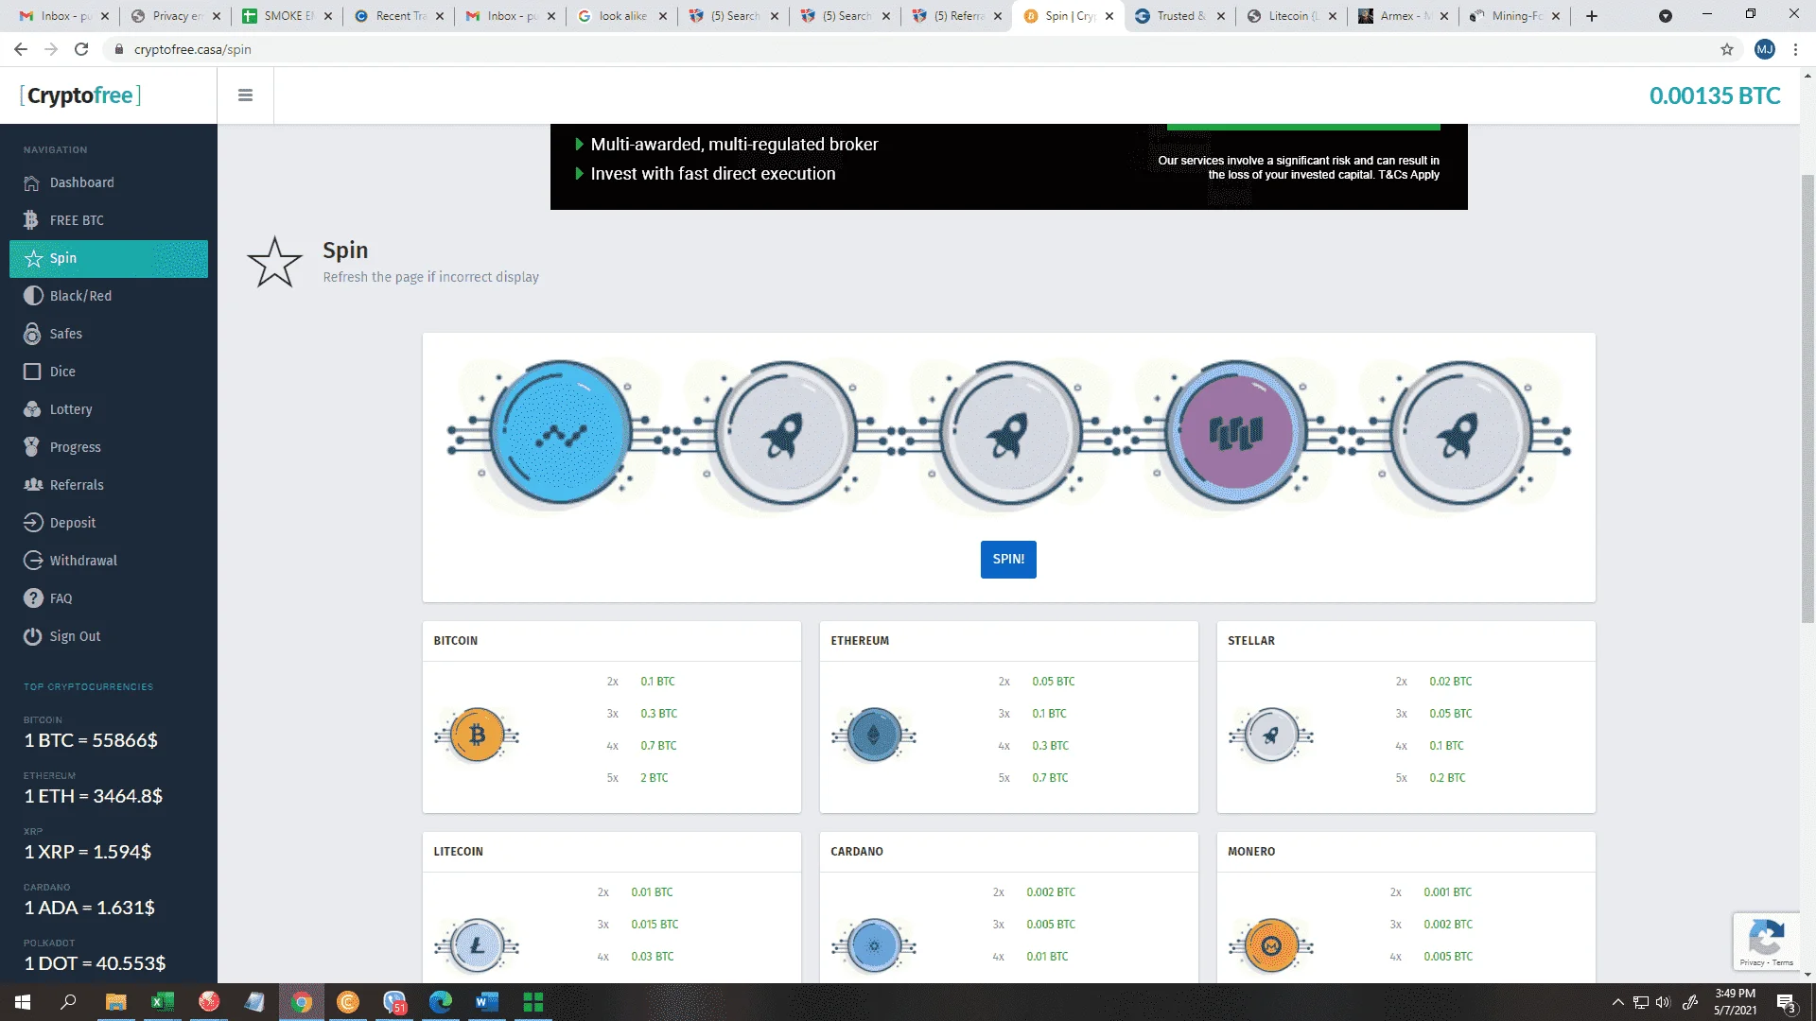Open Black/Red half-circle icon
Viewport: 1816px width, 1021px height.
(33, 296)
